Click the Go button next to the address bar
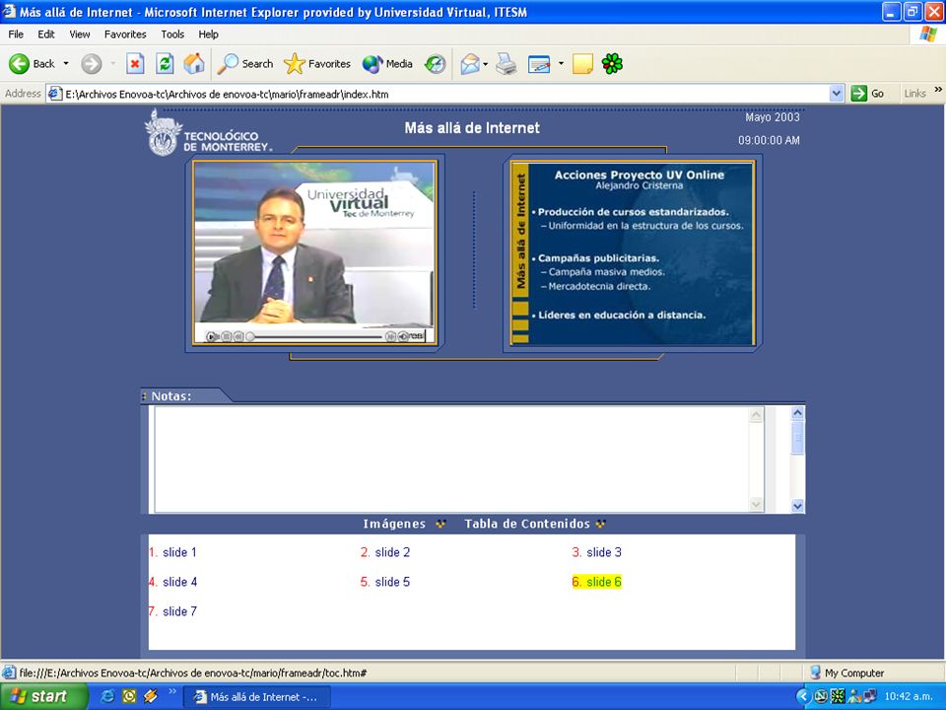946x710 pixels. [867, 94]
